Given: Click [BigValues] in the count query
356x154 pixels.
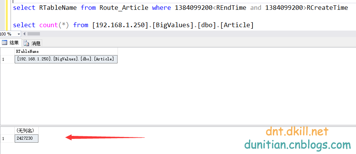Looking at the screenshot, I should click(173, 25).
